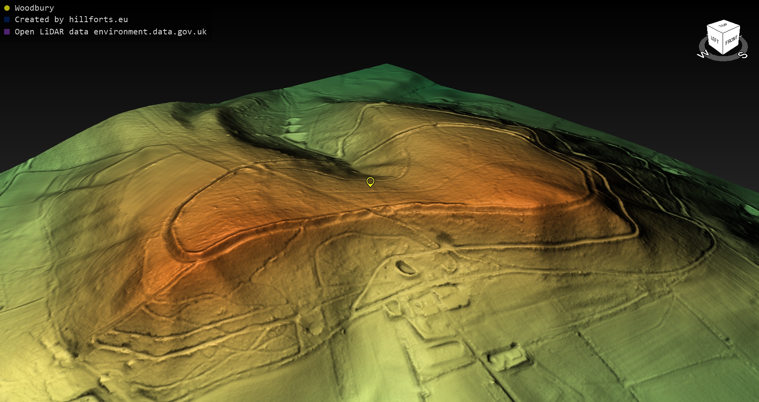The image size is (759, 402).
Task: Toggle the Woodbury legend entry
Action: 34,8
